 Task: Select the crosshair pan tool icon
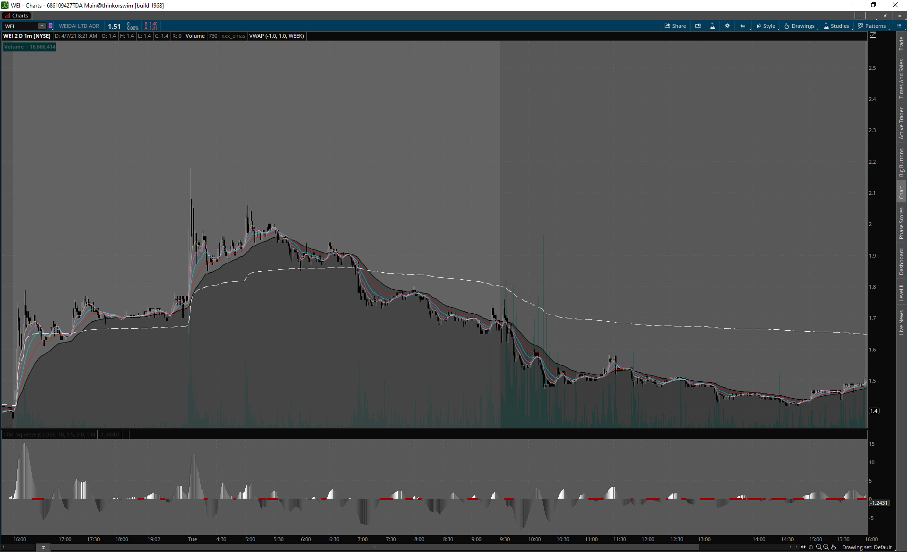click(811, 547)
